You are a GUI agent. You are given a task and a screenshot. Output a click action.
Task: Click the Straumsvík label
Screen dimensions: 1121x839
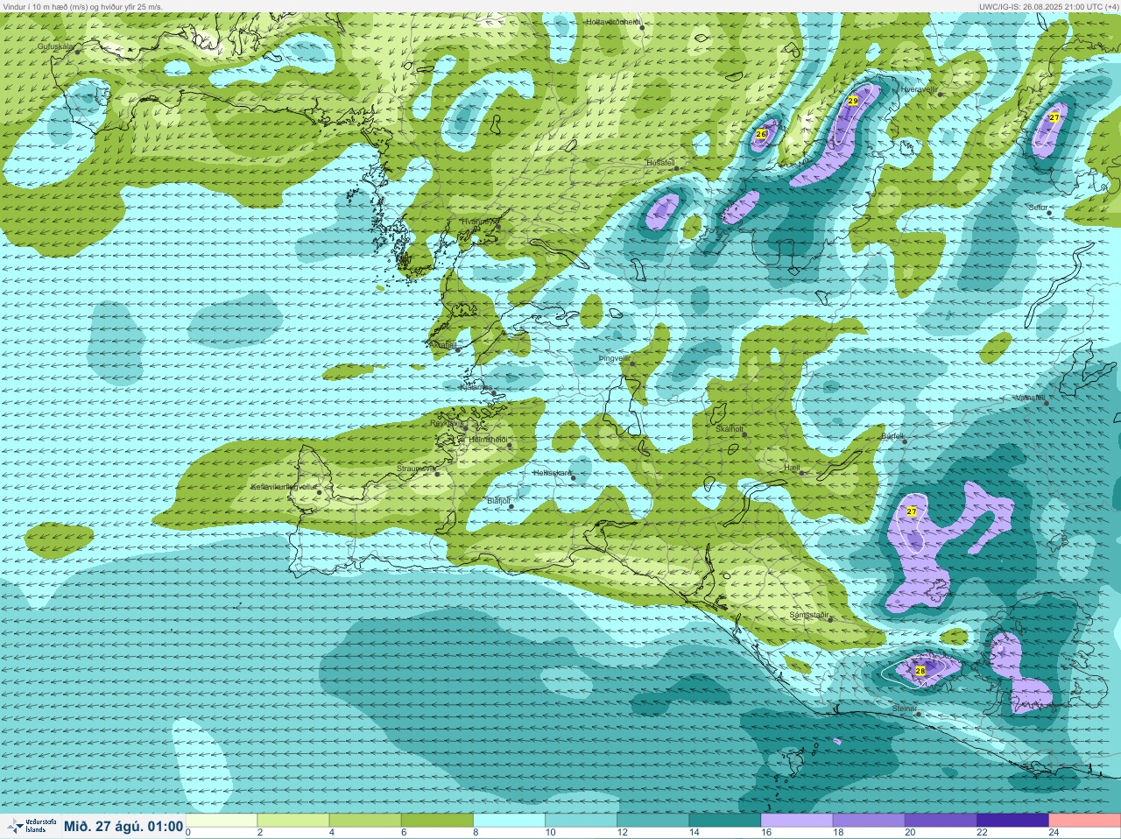[416, 469]
